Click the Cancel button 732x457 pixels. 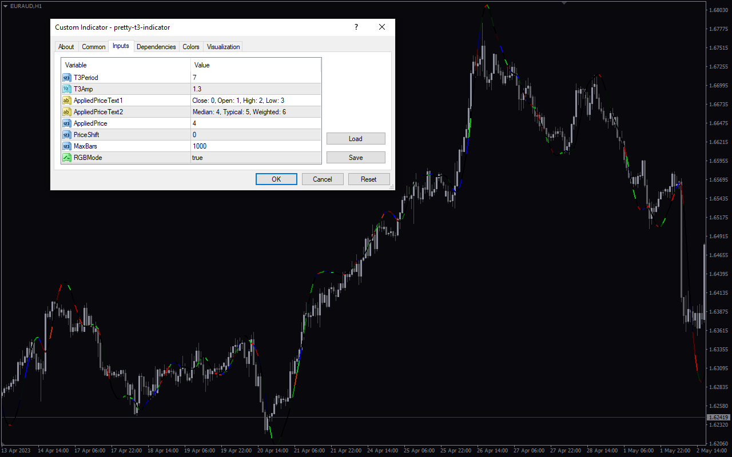tap(323, 179)
